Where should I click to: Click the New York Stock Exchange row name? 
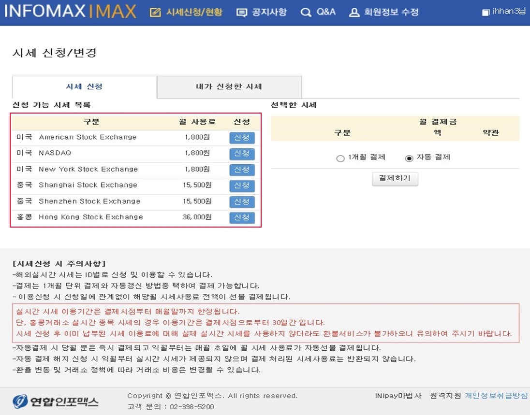click(88, 169)
